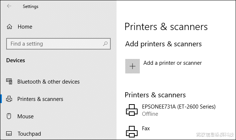Click the Bluetooth & other devices keyboard icon
This screenshot has height=140, width=236.
pyautogui.click(x=9, y=81)
